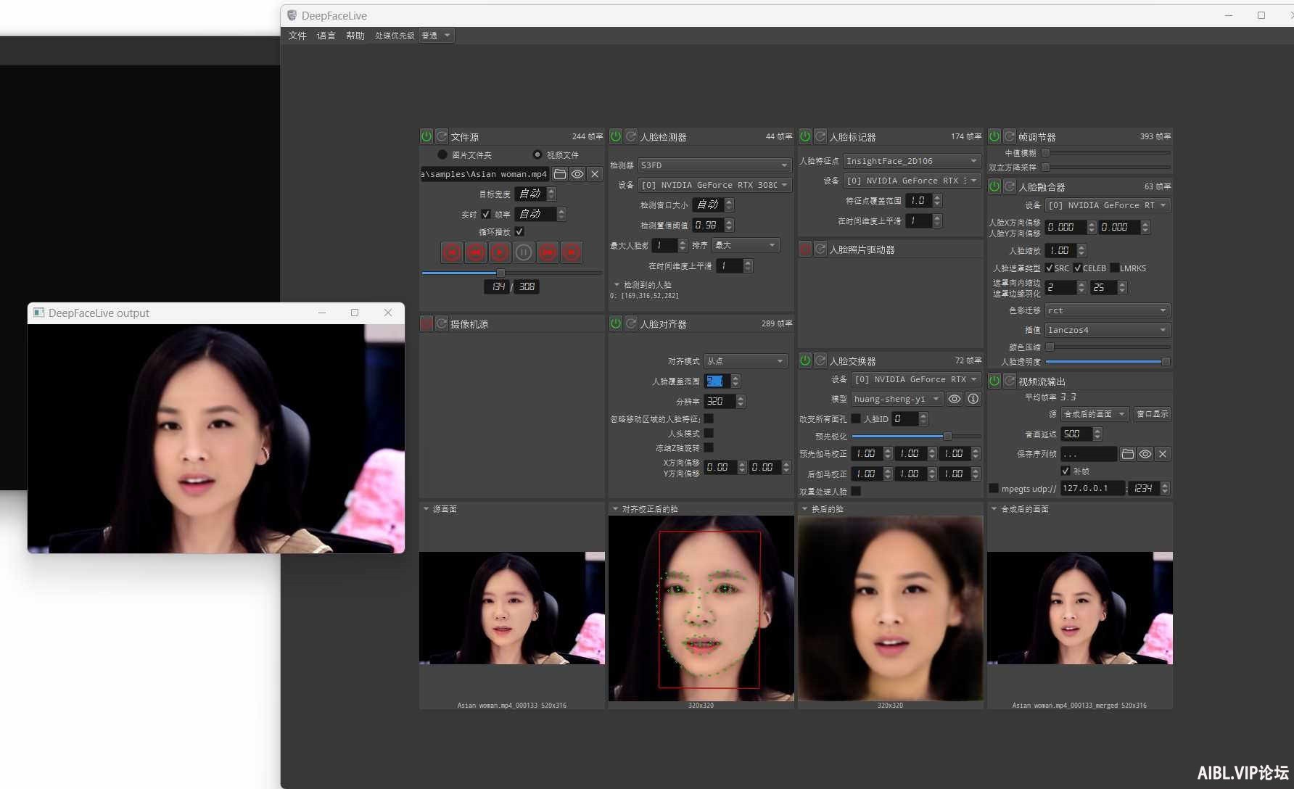Screen dimensions: 1294x789
Task: Jump to last frame of video
Action: [572, 252]
